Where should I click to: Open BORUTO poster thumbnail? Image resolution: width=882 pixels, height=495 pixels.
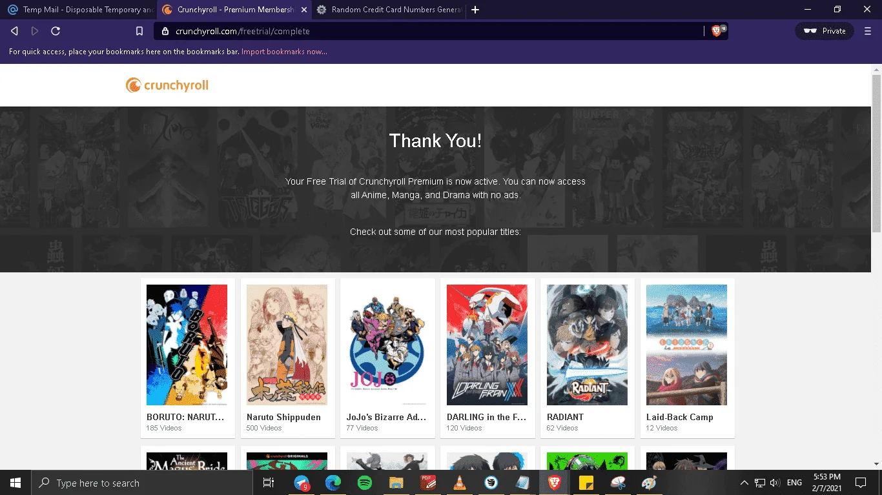pyautogui.click(x=187, y=345)
